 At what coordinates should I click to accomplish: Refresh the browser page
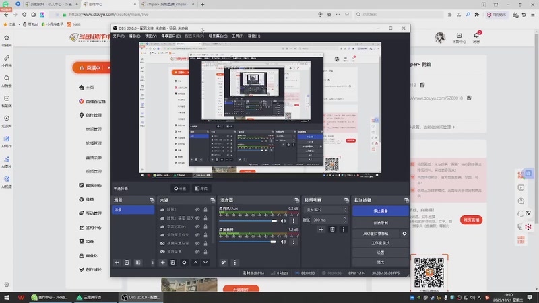(x=24, y=14)
